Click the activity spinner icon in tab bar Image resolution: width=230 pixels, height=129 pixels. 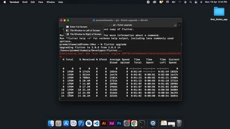coord(175,25)
